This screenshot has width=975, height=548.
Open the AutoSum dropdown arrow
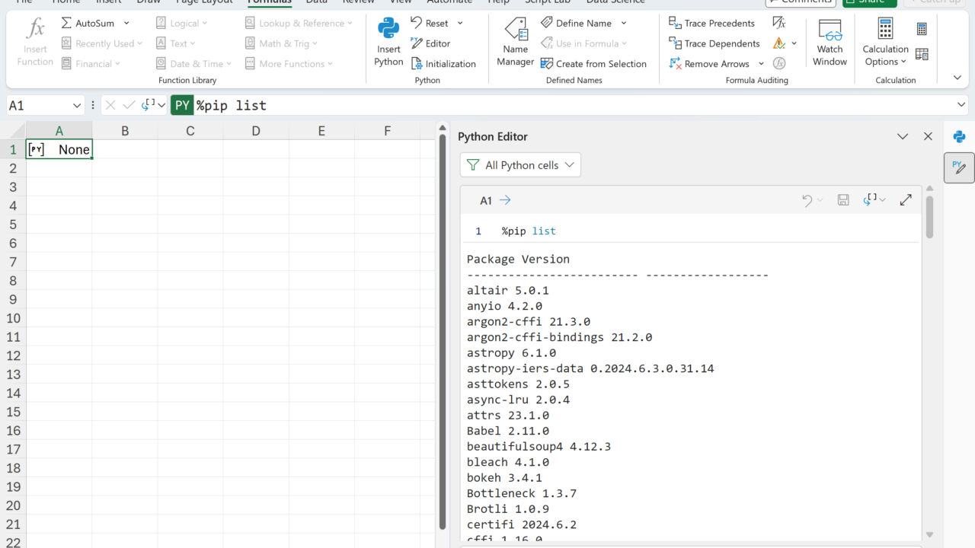point(126,23)
